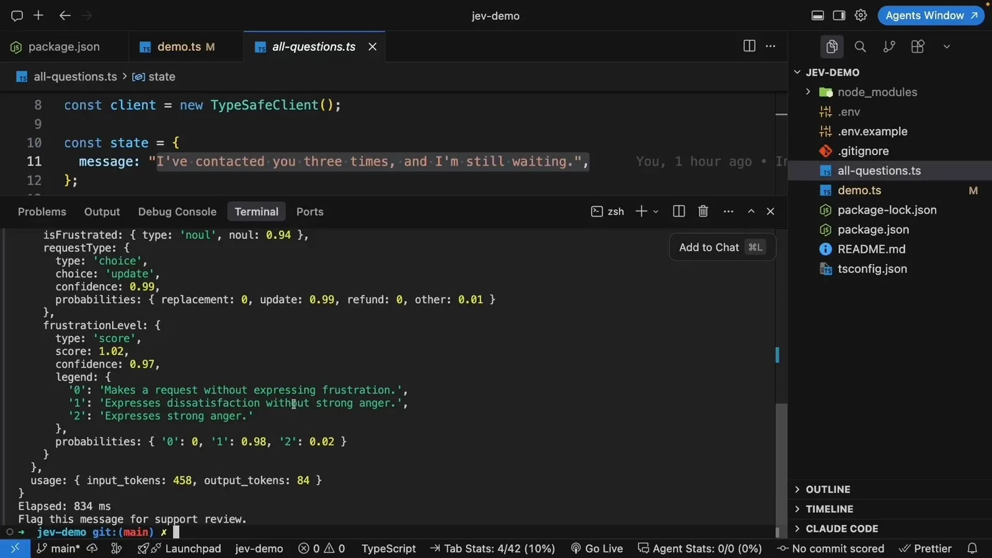The width and height of the screenshot is (992, 558).
Task: Open terminal more actions ellipsis
Action: coord(728,211)
